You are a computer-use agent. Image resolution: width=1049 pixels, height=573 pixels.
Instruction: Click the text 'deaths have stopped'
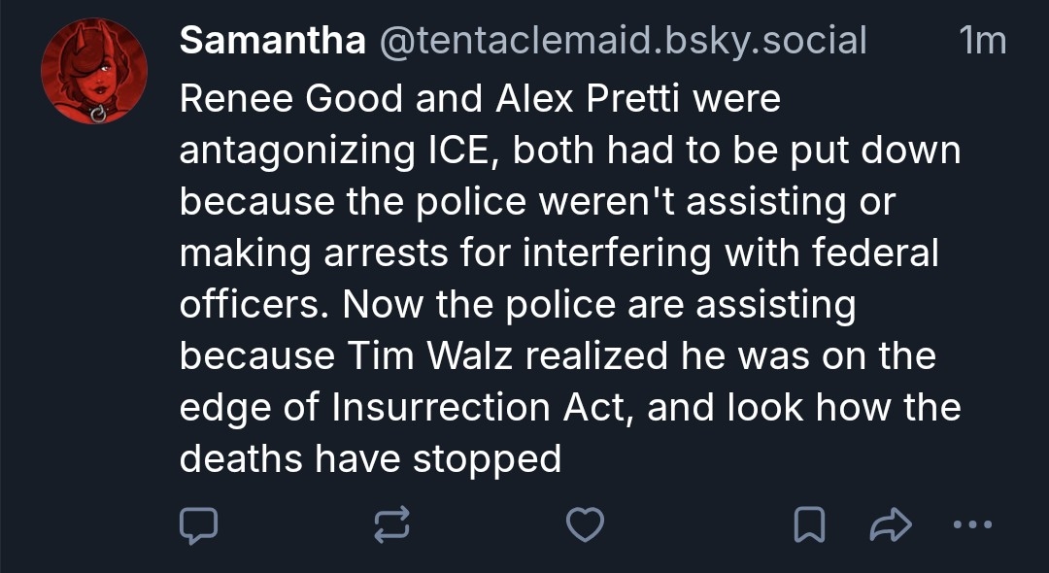[371, 458]
